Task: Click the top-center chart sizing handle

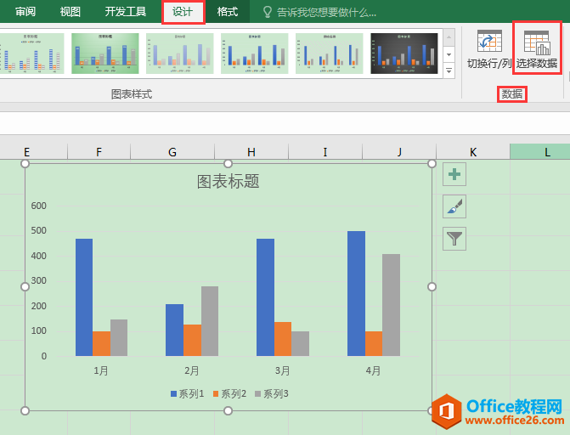Action: 228,164
